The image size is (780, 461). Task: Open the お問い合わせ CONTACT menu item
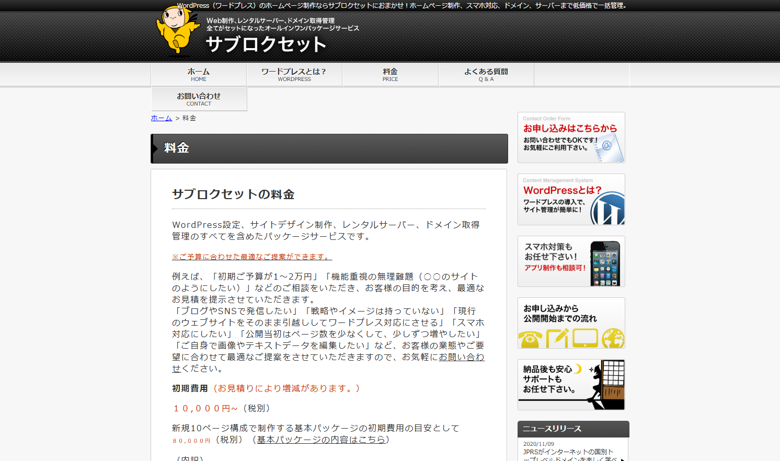point(199,99)
